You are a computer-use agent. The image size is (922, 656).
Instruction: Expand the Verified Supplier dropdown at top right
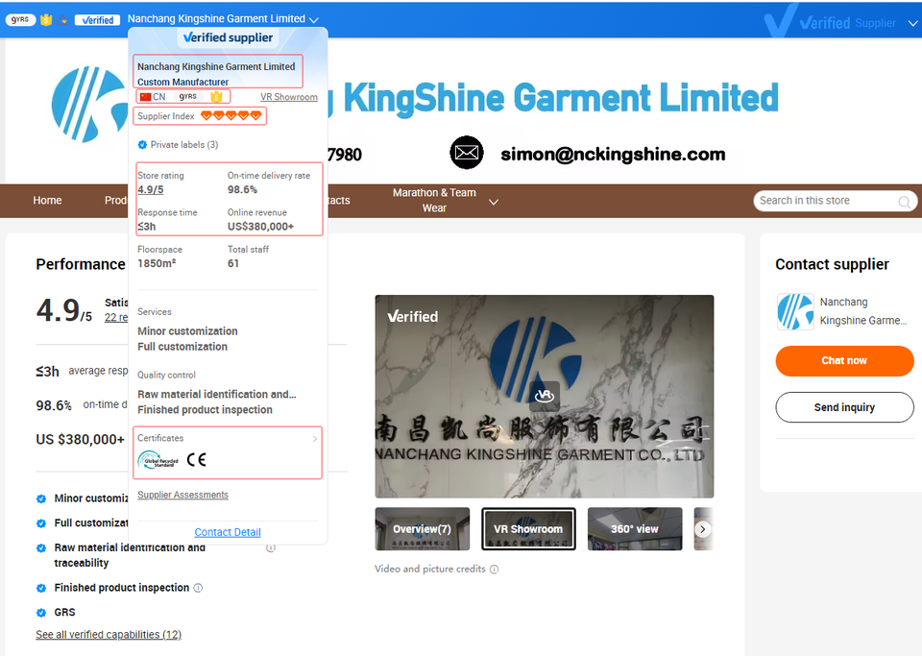(912, 23)
